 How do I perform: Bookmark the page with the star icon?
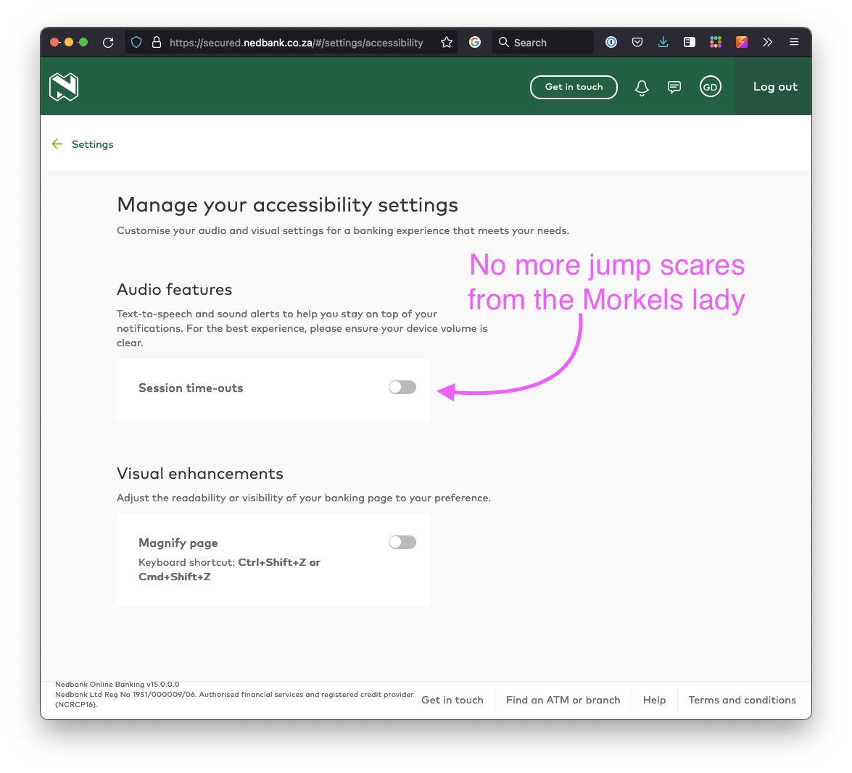[447, 42]
